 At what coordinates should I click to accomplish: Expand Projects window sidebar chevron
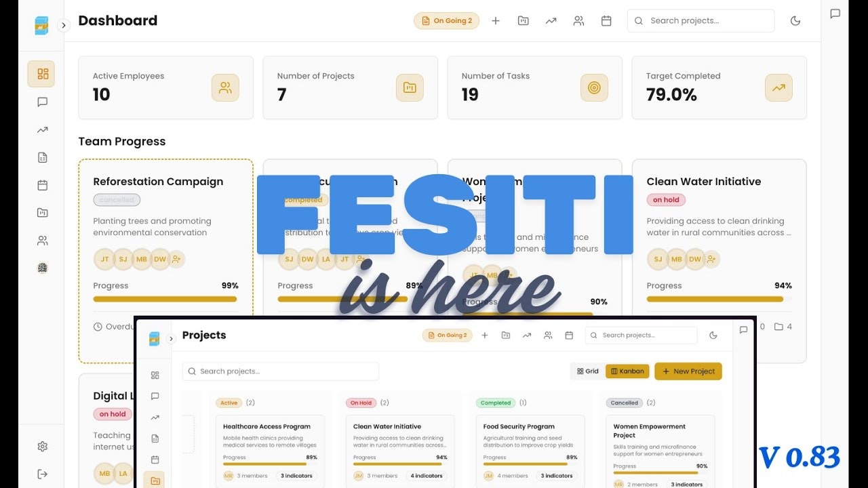point(171,338)
